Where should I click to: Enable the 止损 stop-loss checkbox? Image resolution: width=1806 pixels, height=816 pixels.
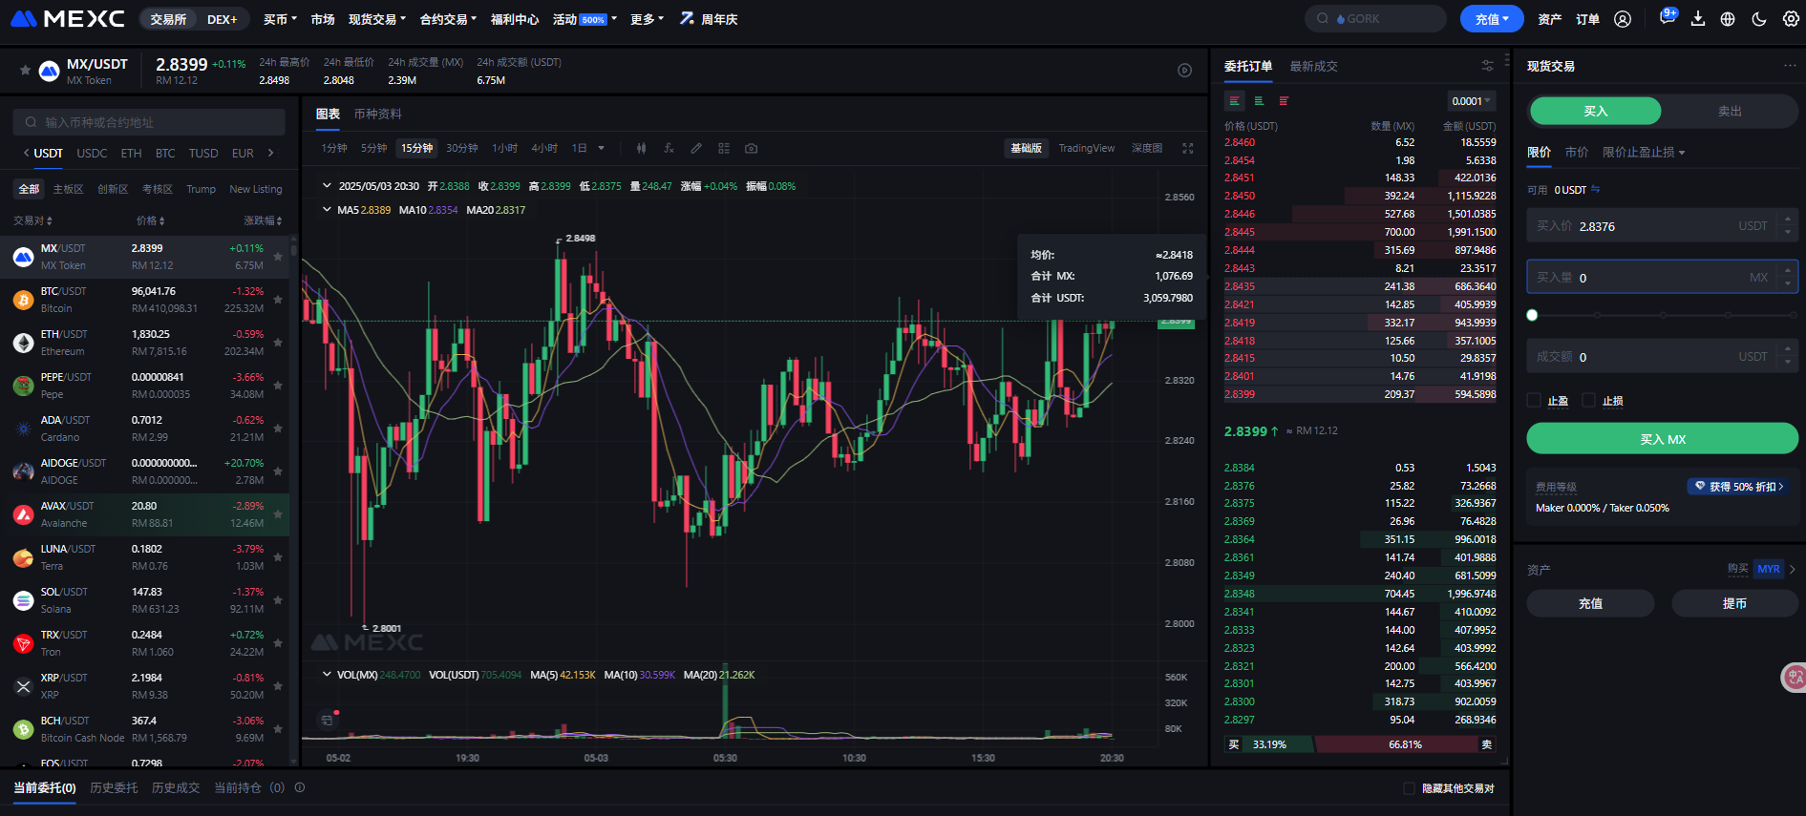coord(1589,400)
